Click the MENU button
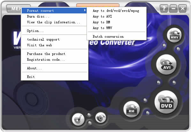 (14, 9)
